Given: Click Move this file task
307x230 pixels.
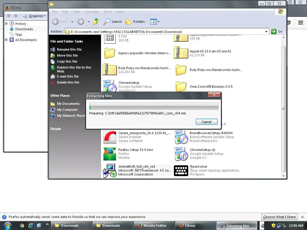Looking at the screenshot, I should pos(67,55).
